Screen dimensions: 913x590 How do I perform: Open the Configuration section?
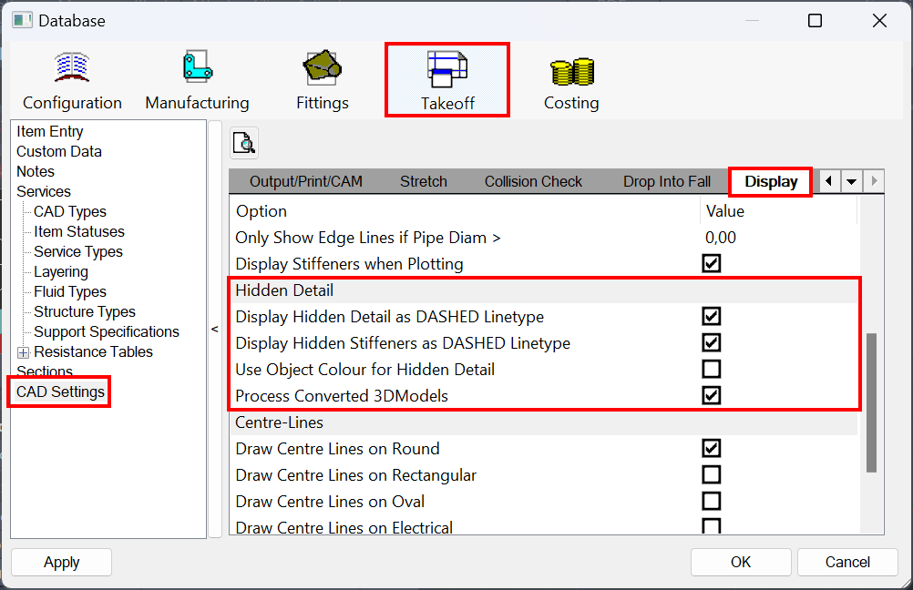72,77
